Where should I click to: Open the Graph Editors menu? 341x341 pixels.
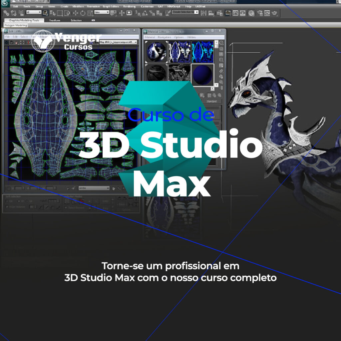tap(111, 7)
